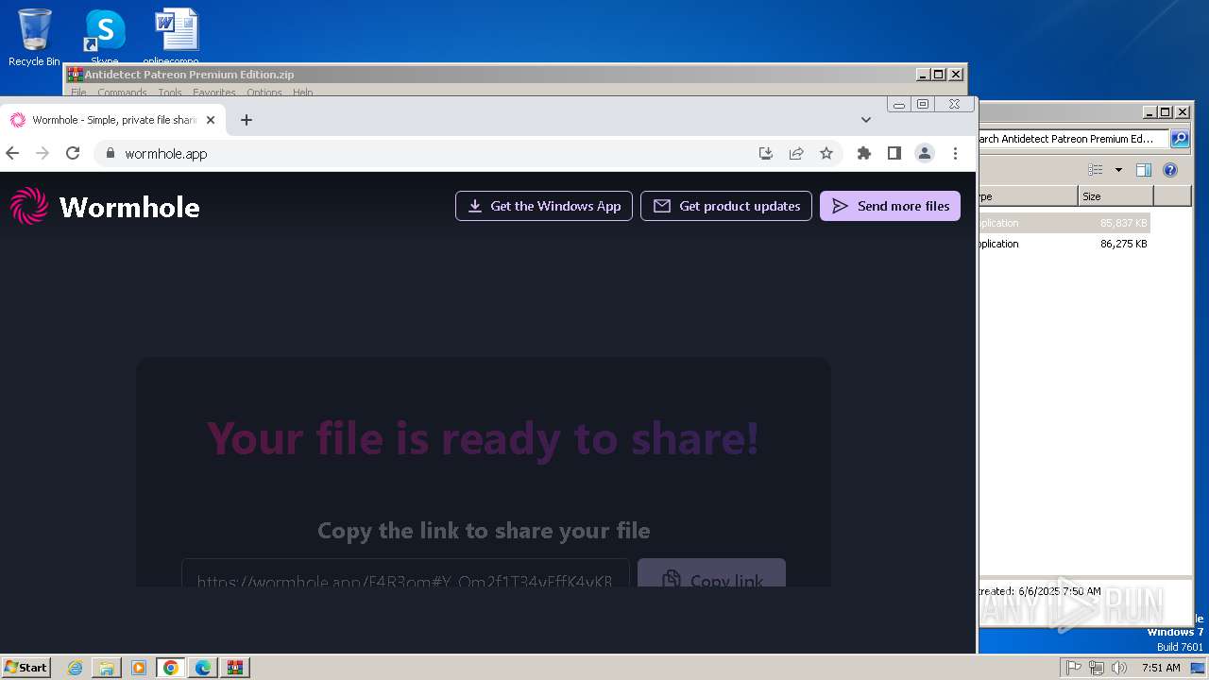Go back with the browser back arrow

[12, 153]
